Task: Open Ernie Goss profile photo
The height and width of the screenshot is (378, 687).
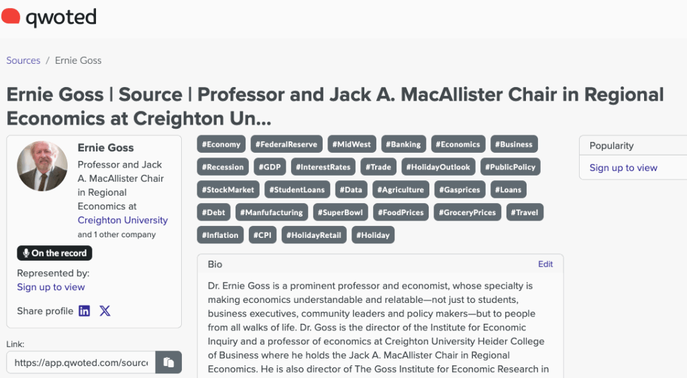Action: (42, 166)
